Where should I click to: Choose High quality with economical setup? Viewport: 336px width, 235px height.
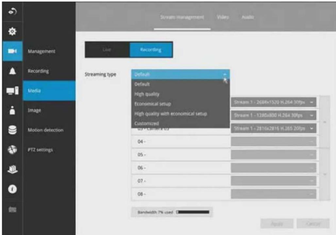180,114
